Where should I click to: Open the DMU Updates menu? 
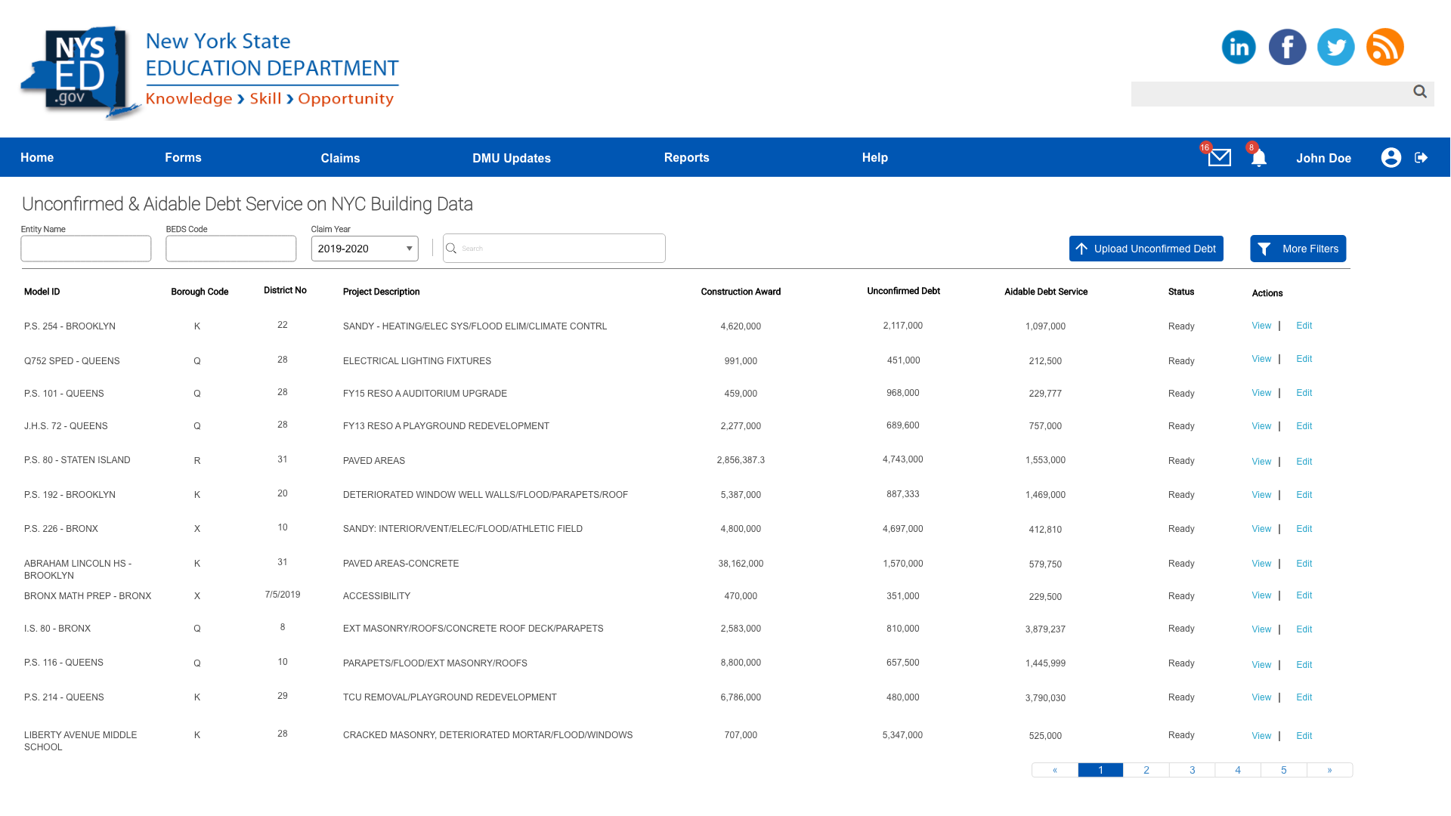[511, 158]
